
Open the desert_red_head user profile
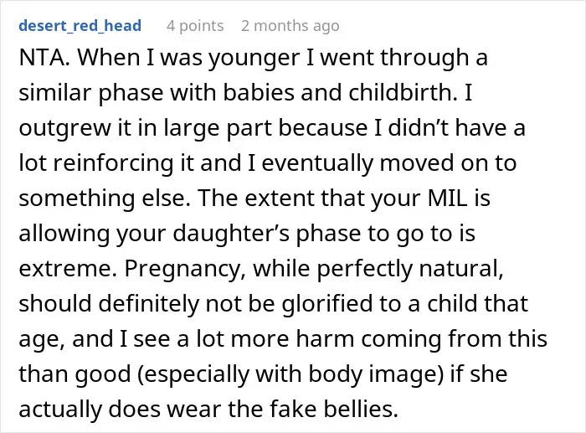click(80, 26)
